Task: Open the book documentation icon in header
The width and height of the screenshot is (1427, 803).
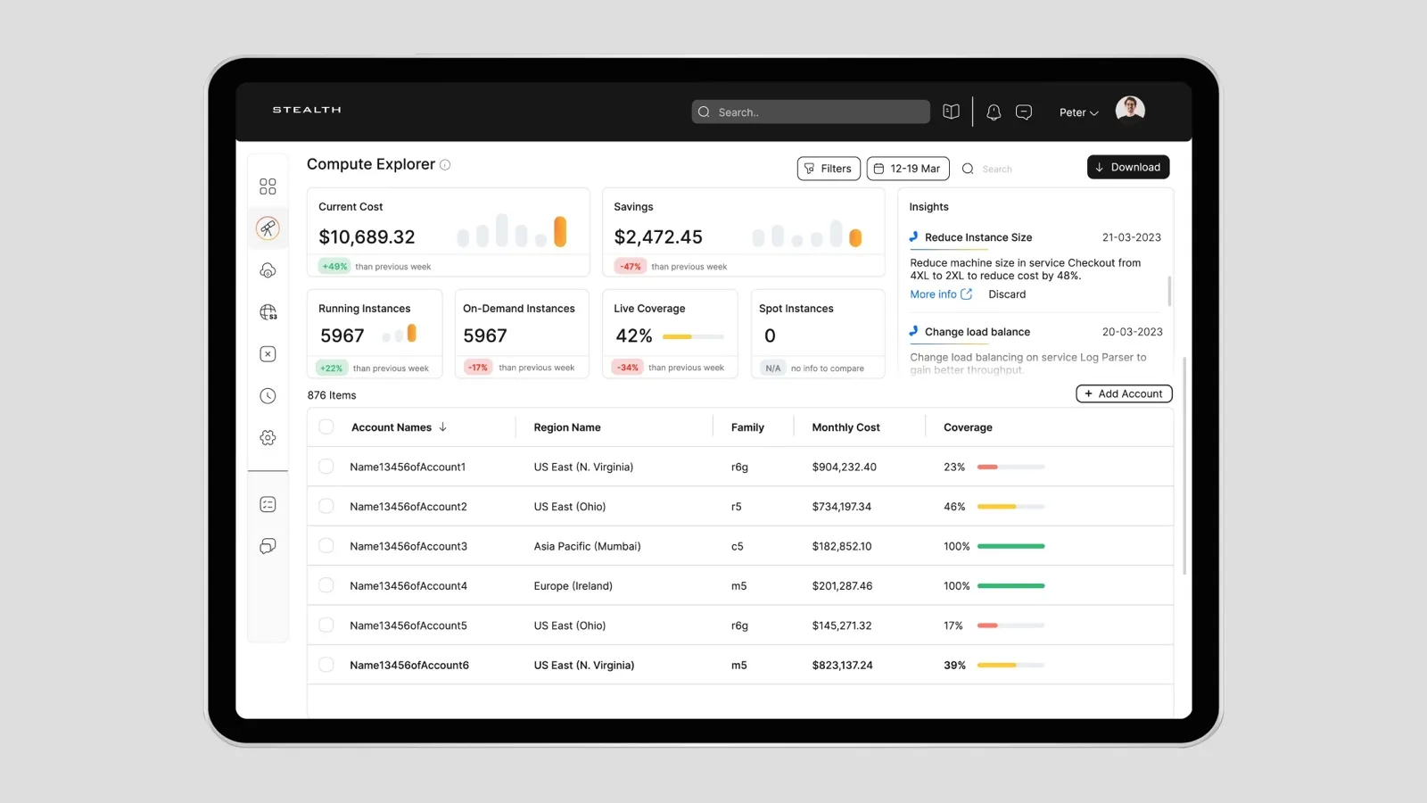Action: pyautogui.click(x=952, y=112)
